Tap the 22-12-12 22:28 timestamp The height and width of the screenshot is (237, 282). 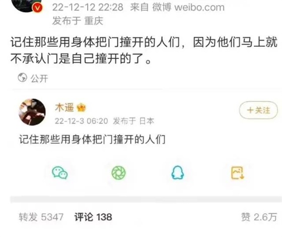[88, 8]
